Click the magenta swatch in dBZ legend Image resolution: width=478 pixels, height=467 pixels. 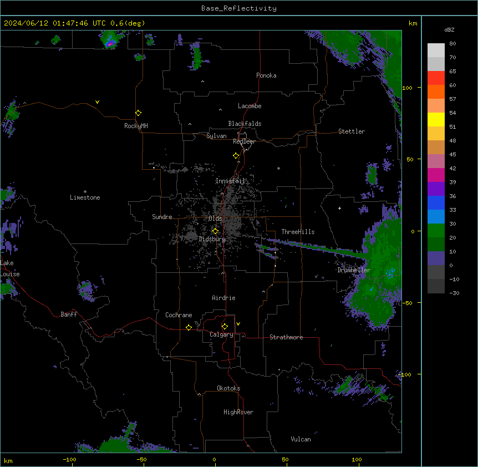(436, 175)
